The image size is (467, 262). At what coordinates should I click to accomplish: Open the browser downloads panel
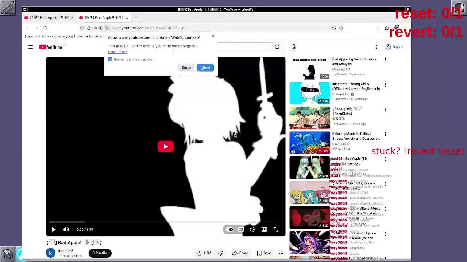tap(378, 28)
